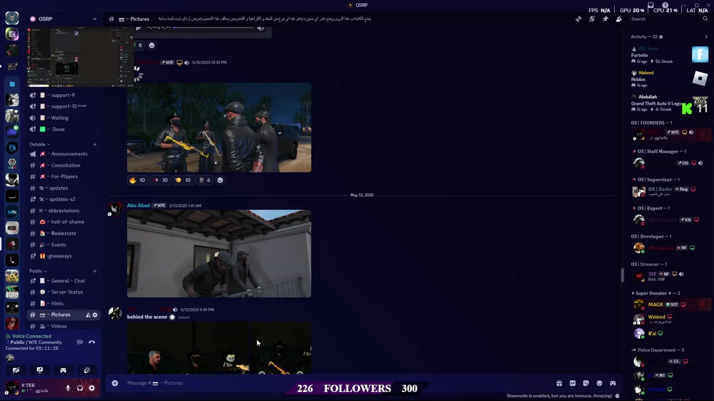Share your screen button
The height and width of the screenshot is (401, 714).
click(x=40, y=370)
